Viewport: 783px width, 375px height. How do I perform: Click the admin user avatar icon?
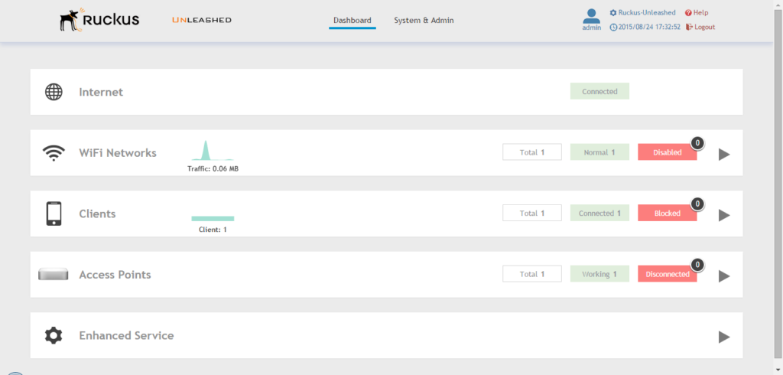(591, 16)
